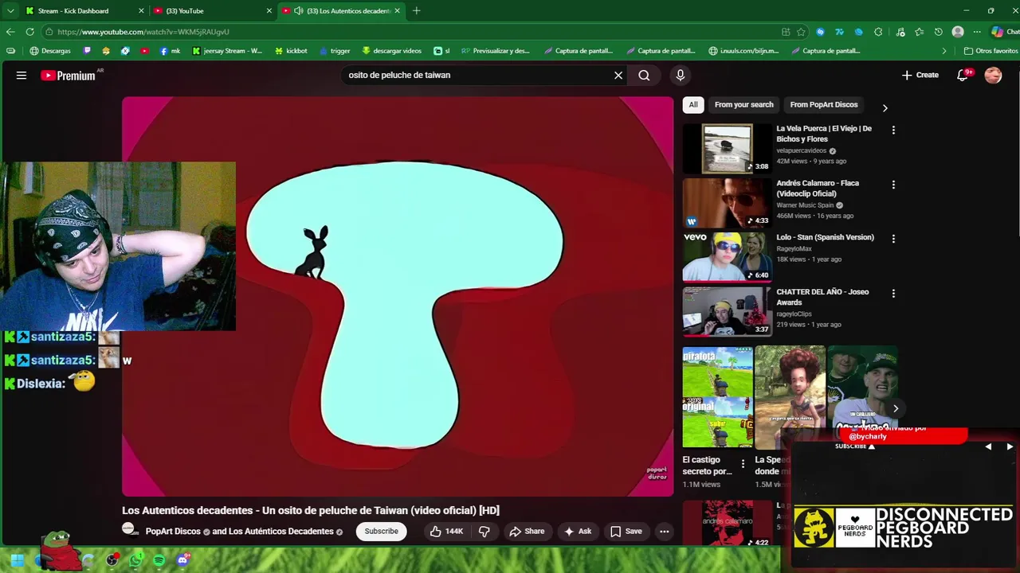1020x573 pixels.
Task: Mute the playing Los Autenticos tab speaker icon
Action: click(299, 11)
